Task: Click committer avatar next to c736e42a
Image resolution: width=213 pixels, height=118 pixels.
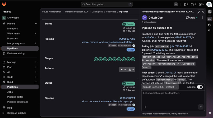Action: [x=134, y=105]
